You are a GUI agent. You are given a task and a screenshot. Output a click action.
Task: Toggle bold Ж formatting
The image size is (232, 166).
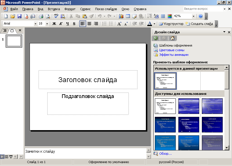[54, 24]
